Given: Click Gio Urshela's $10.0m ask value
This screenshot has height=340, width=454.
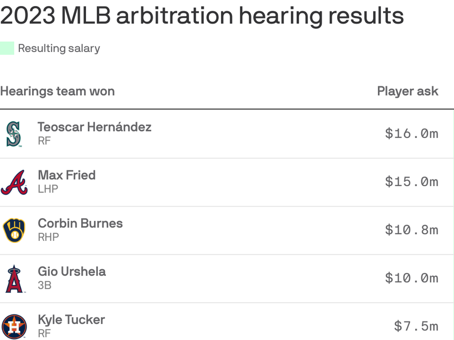Looking at the screenshot, I should click(x=411, y=278).
